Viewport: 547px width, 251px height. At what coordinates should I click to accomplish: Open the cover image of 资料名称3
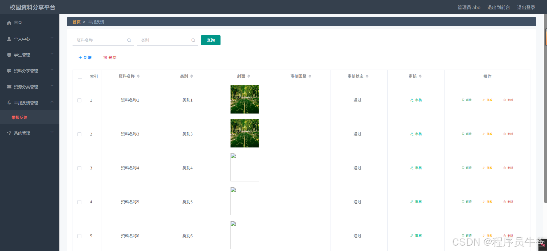pyautogui.click(x=245, y=133)
